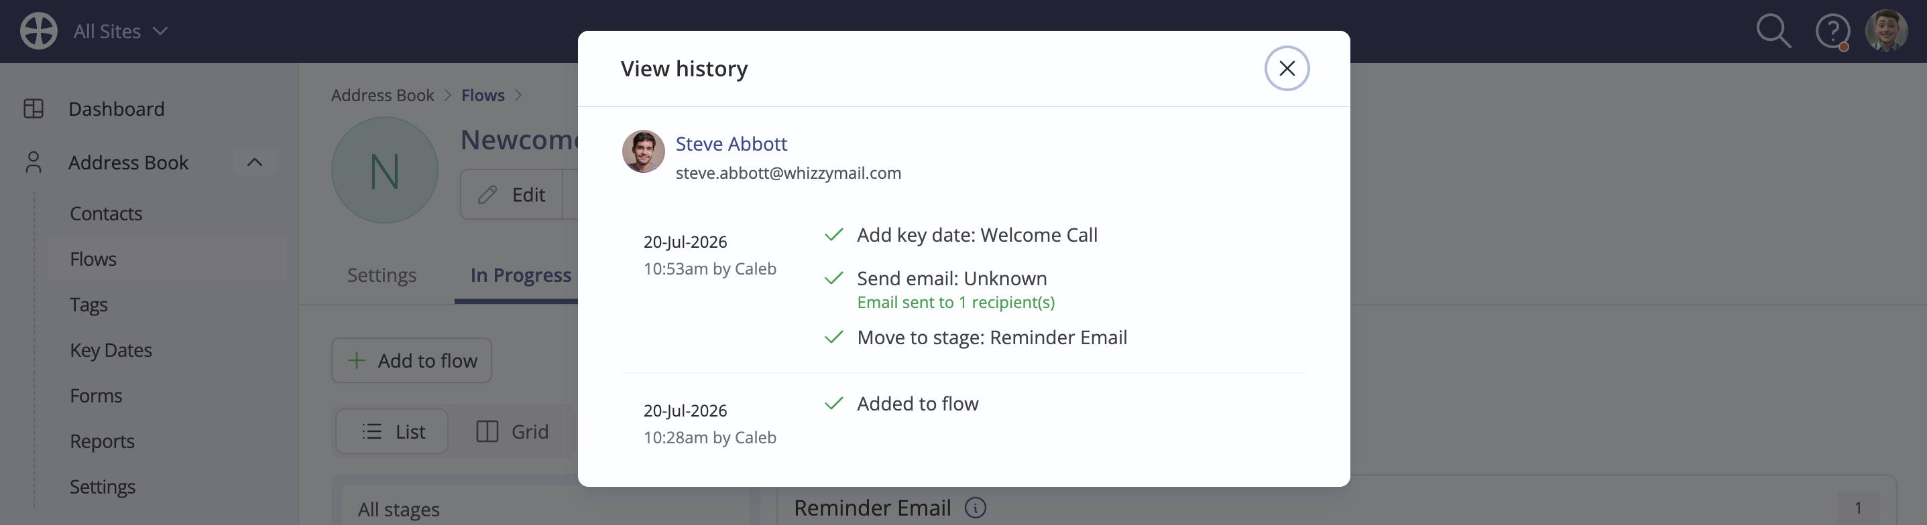This screenshot has width=1927, height=525.
Task: Click the Reminder Email info icon
Action: (x=975, y=508)
